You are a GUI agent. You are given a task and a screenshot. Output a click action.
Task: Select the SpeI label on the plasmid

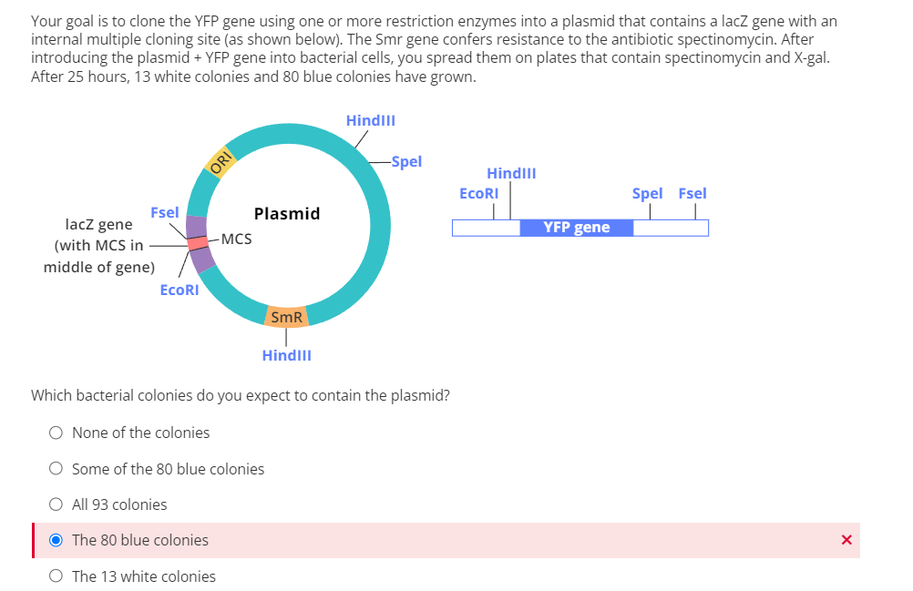tap(406, 161)
